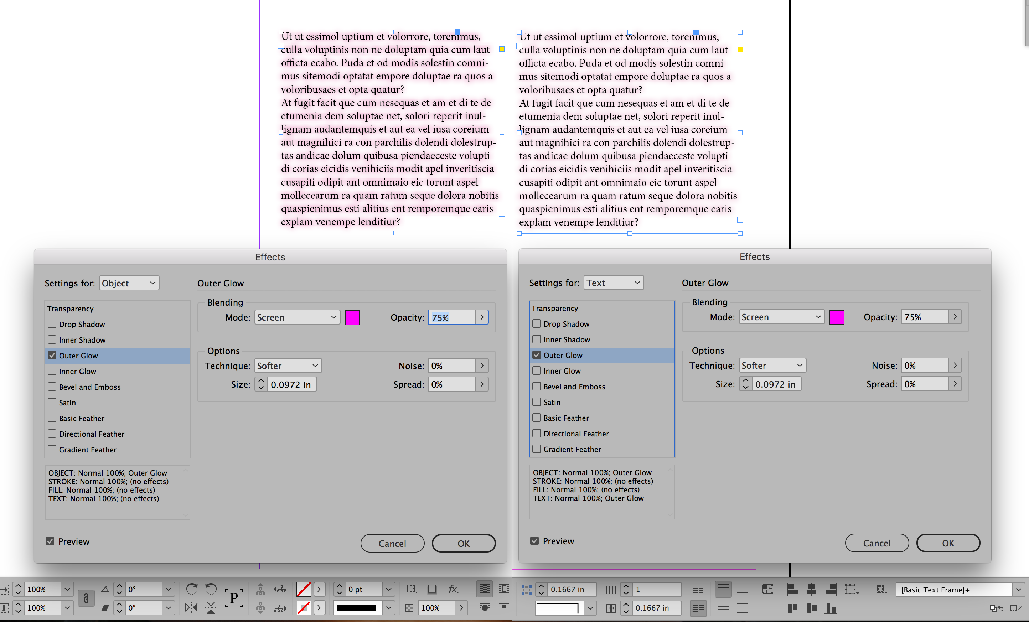Viewport: 1029px width, 622px height.
Task: Click Flip Horizontal icon in control bar
Action: [191, 608]
